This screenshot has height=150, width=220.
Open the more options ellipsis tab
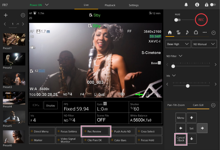pos(205,32)
